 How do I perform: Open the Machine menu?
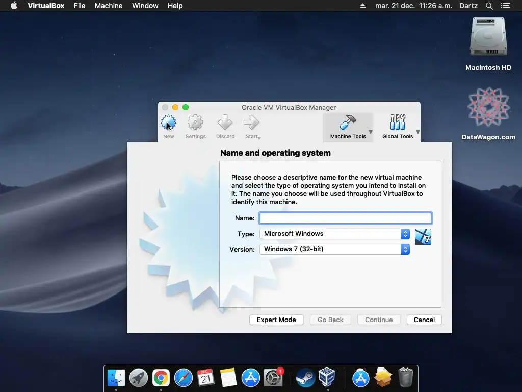point(109,6)
